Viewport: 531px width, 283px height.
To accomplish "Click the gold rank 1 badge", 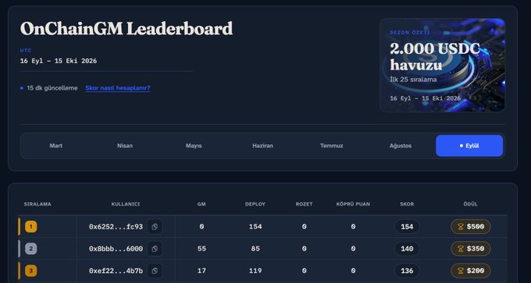I will point(30,227).
